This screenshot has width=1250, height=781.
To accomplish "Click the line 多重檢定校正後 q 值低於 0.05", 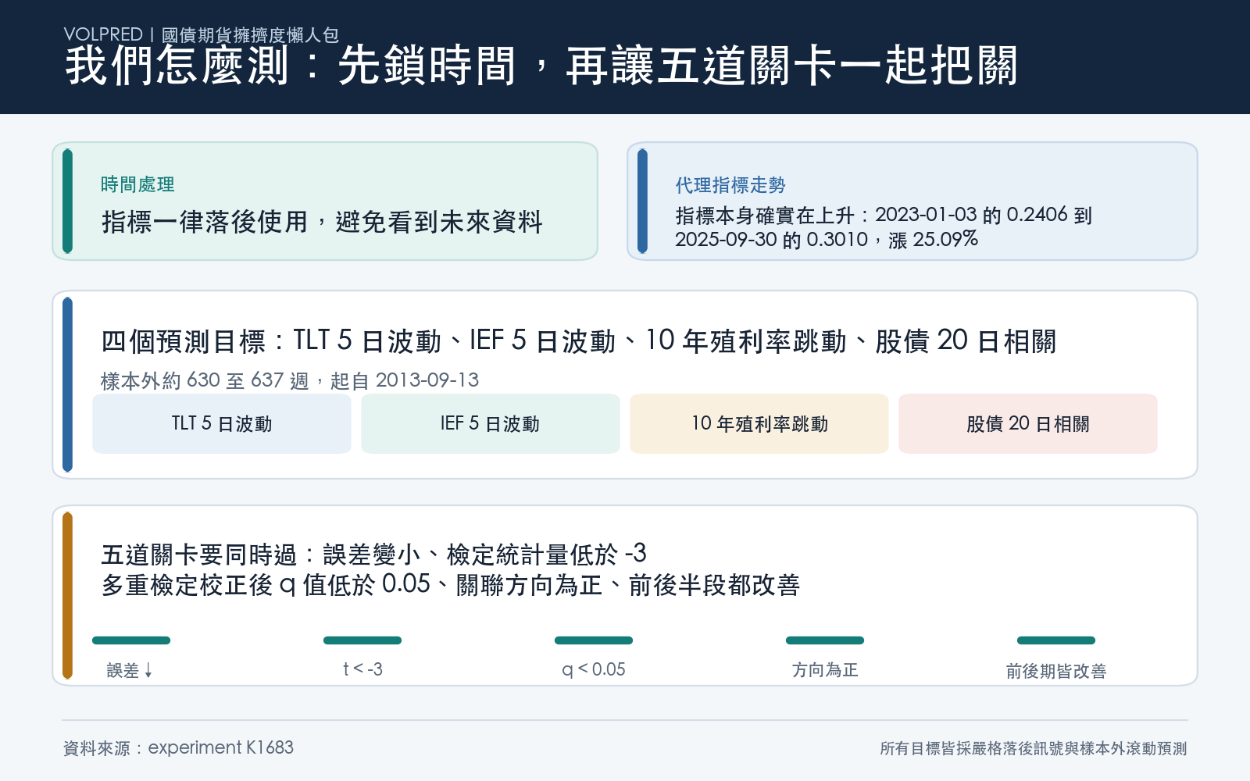I will [x=266, y=585].
